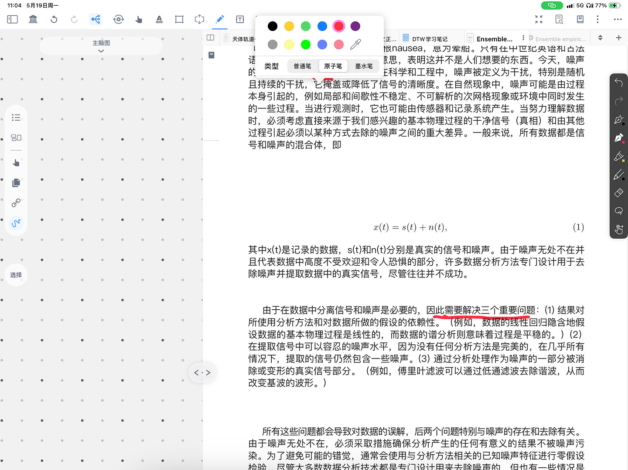628x470 pixels.
Task: Tap the green link status pill
Action: click(552, 5)
